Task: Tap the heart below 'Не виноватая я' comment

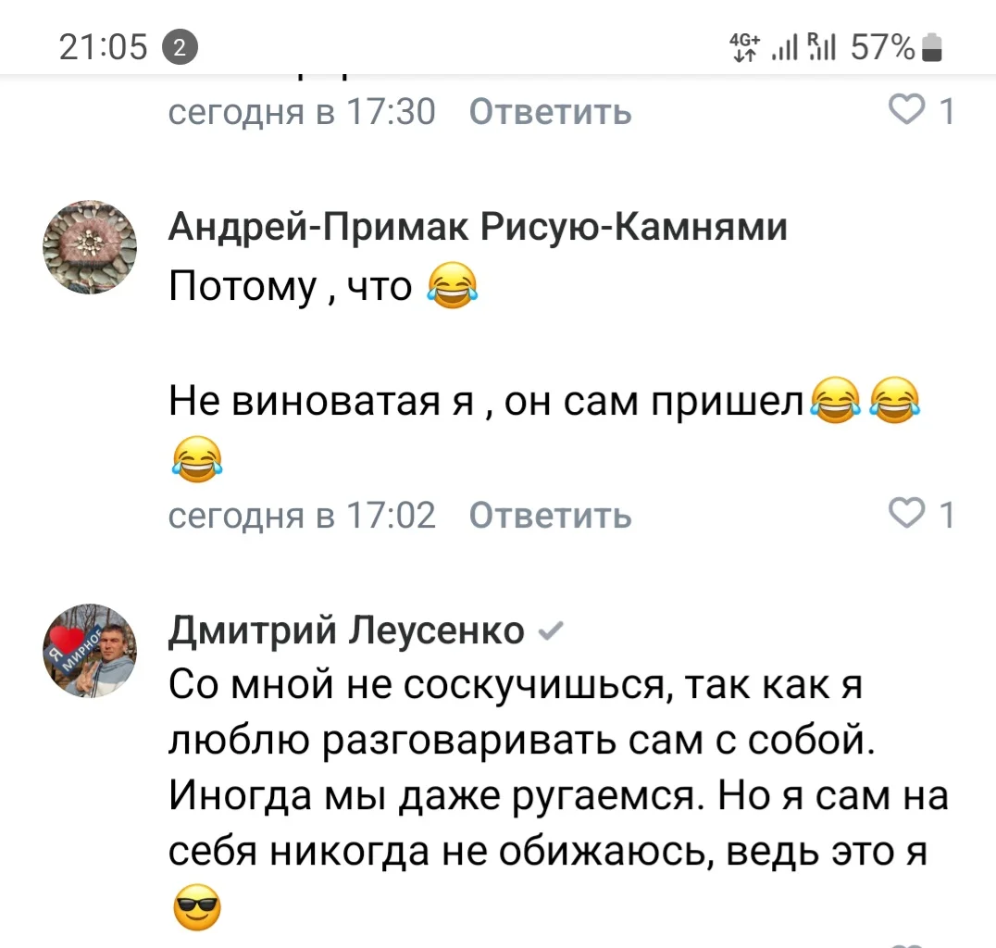Action: (905, 515)
